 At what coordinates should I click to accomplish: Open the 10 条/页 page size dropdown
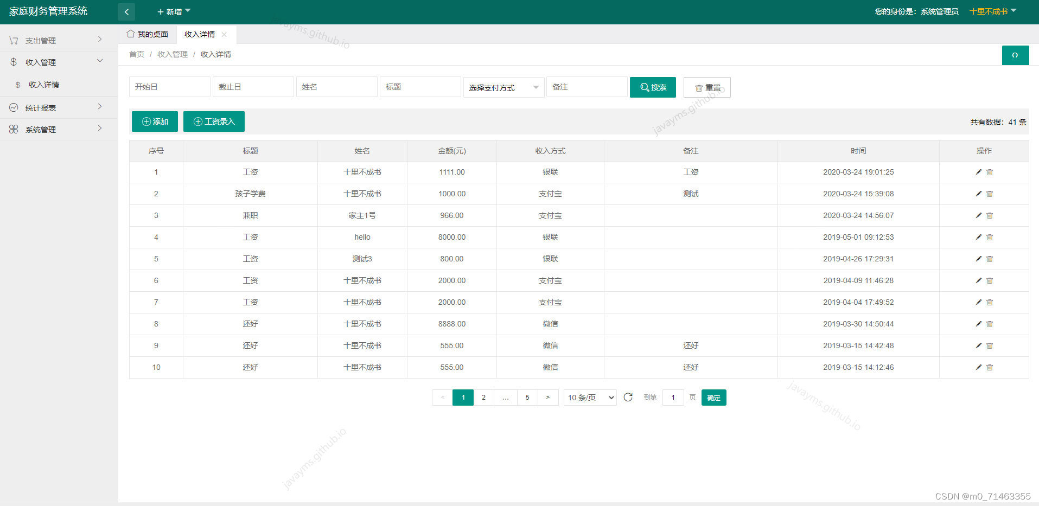[590, 398]
